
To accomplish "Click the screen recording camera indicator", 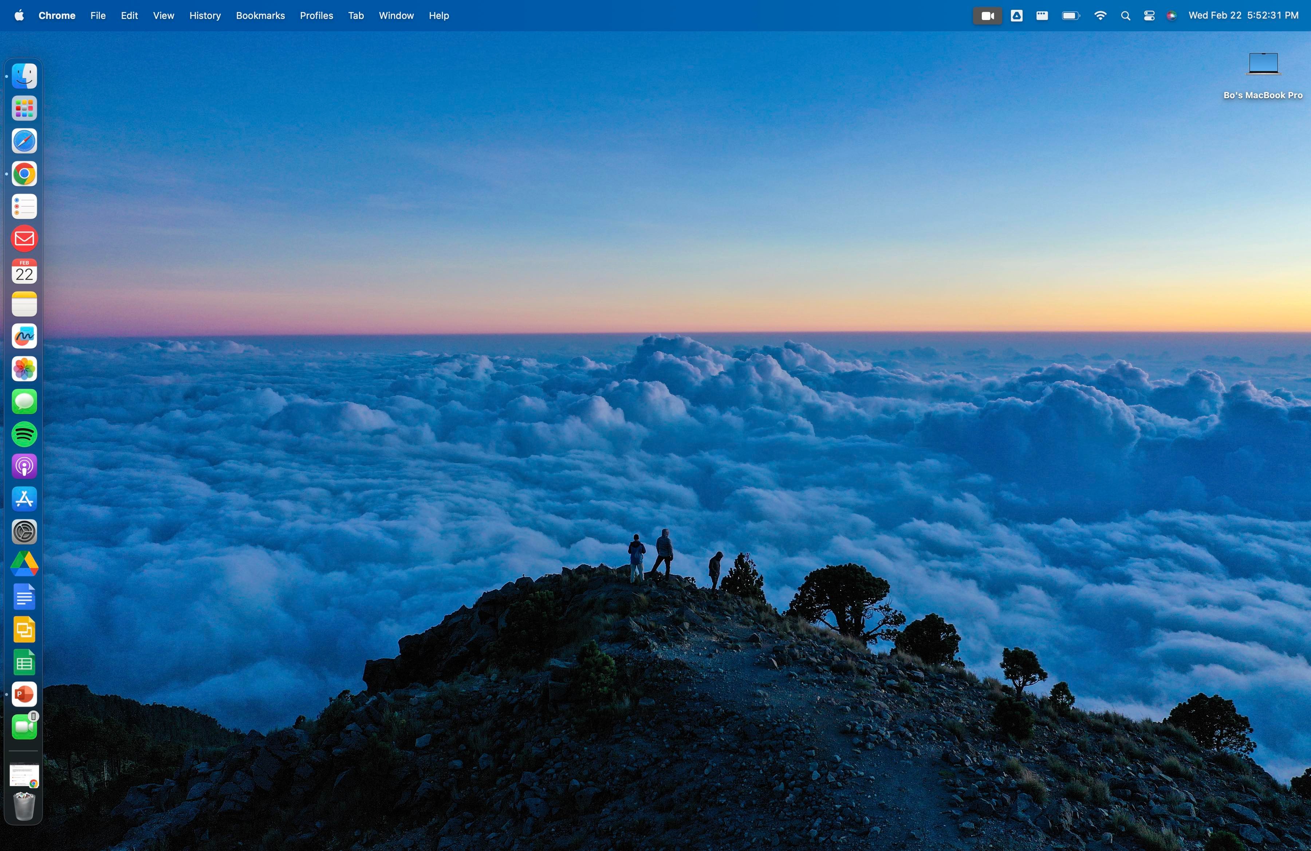I will point(987,16).
